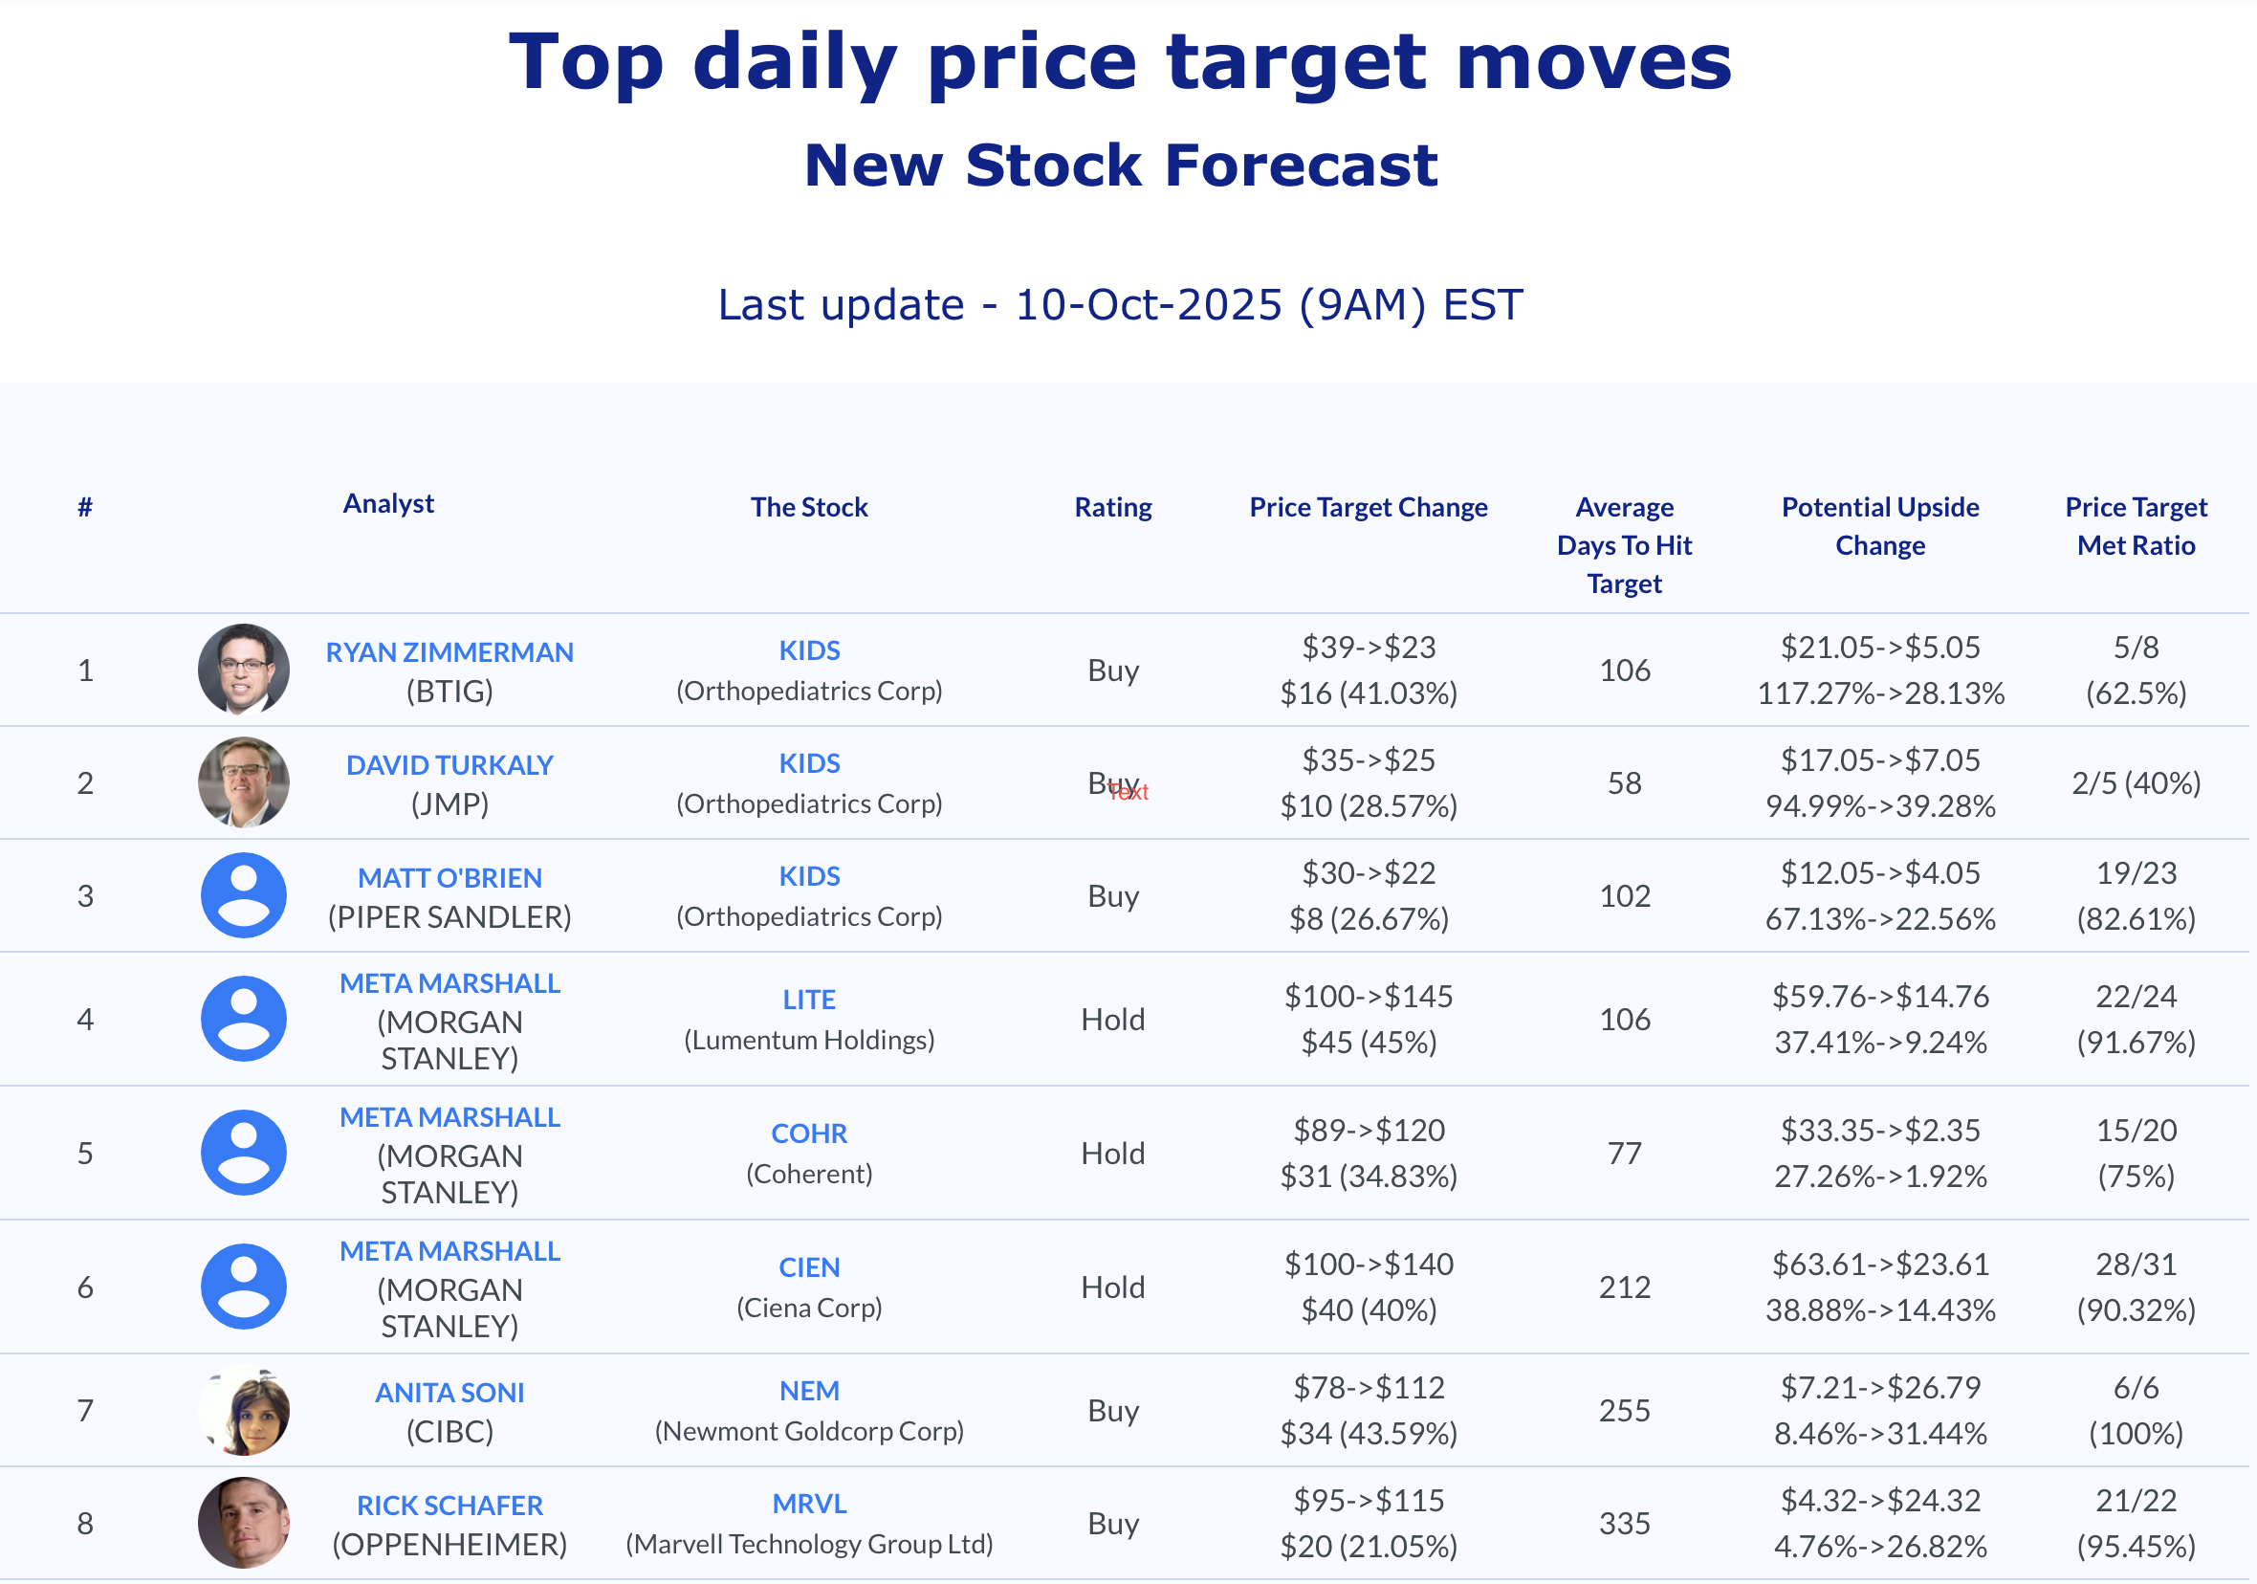Open the MRVL ticker link

point(809,1503)
